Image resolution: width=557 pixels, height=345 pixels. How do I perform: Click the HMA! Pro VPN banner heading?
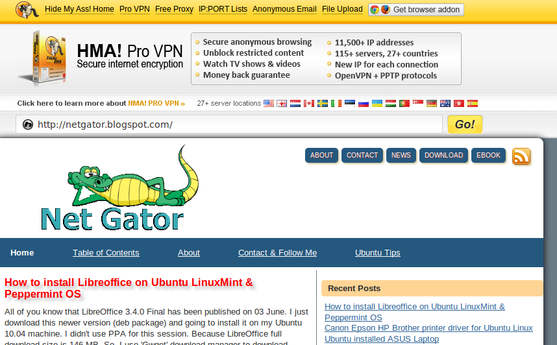[130, 51]
